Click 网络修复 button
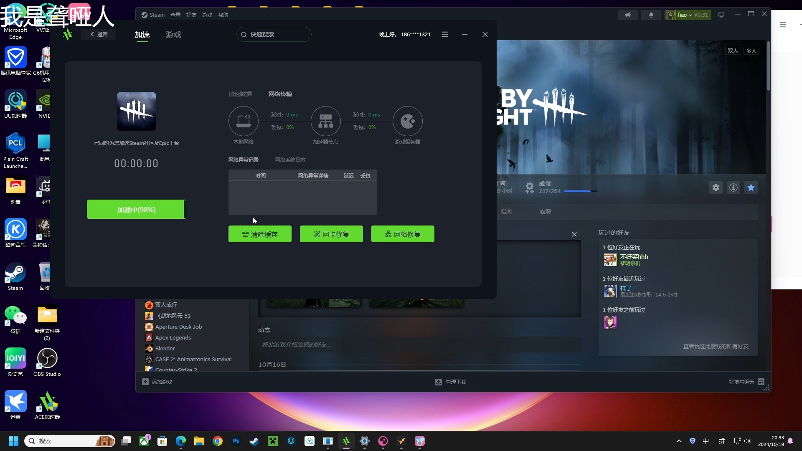 point(403,234)
